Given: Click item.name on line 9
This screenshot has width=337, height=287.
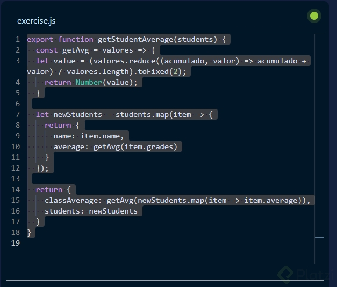Looking at the screenshot, I should (102, 136).
